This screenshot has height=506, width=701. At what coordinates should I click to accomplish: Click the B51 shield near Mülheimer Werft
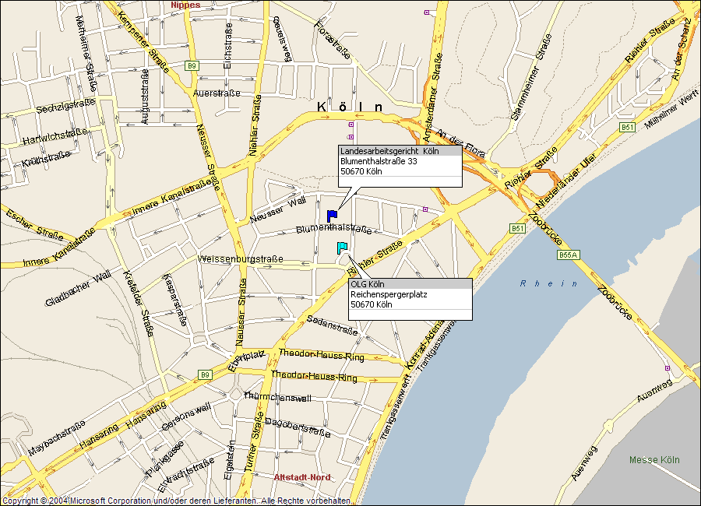[x=627, y=127]
